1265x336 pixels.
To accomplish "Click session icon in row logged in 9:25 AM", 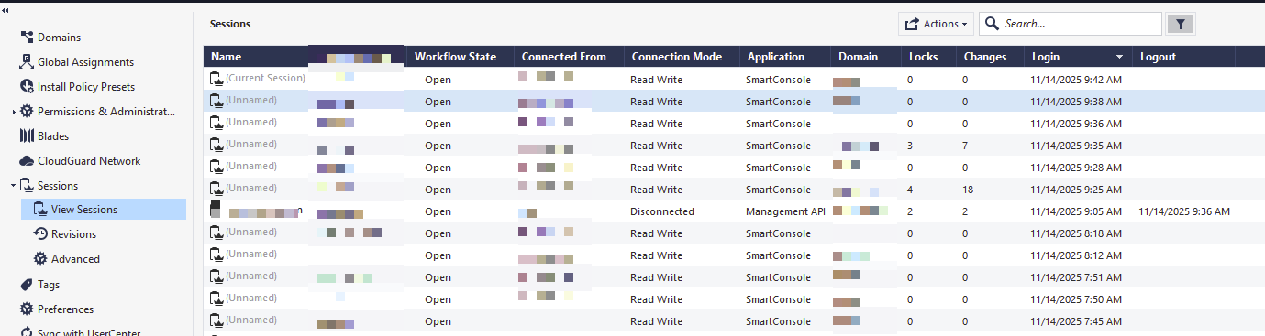I will click(x=216, y=190).
